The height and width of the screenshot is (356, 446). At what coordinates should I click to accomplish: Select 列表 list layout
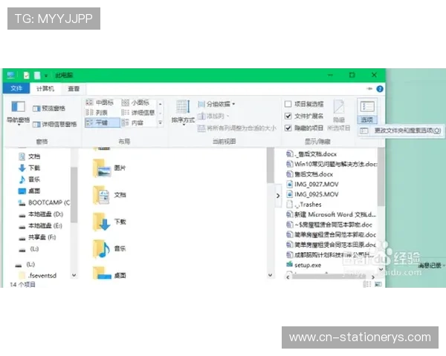click(97, 113)
